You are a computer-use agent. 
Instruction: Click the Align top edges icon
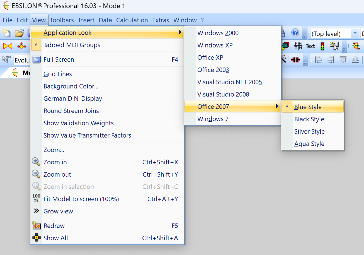point(343,59)
